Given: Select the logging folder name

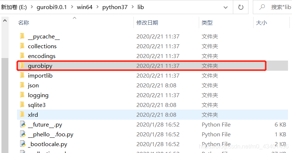Looking at the screenshot, I should 38,95.
